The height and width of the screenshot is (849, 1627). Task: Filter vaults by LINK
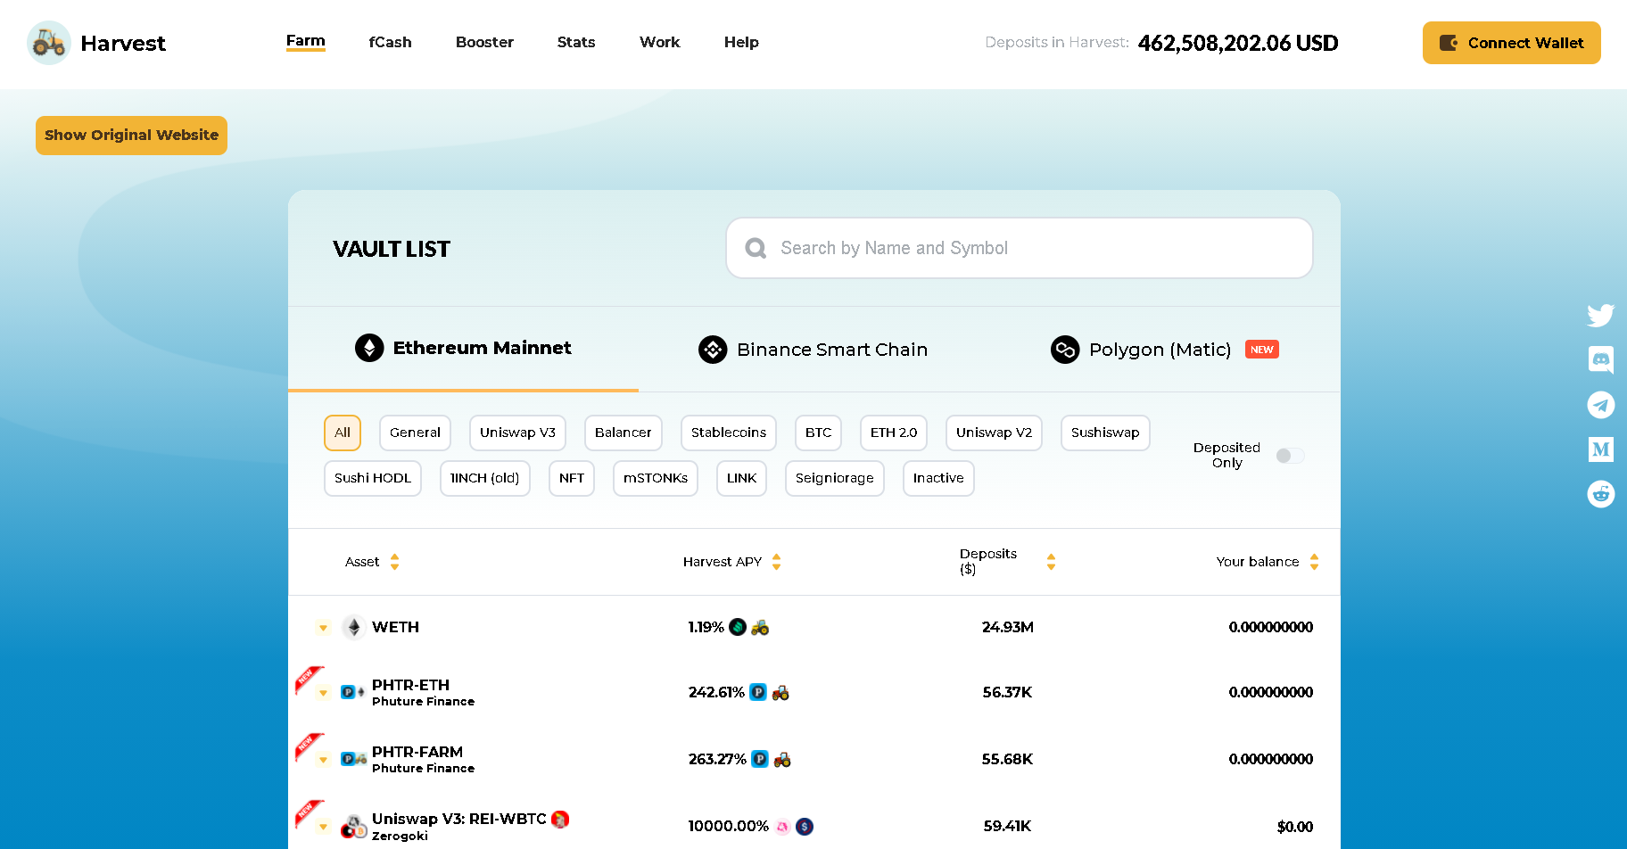pyautogui.click(x=741, y=478)
